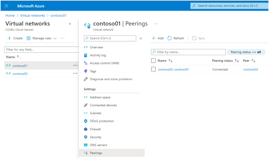Click the Access control people icon
This screenshot has width=270, height=162.
(x=86, y=63)
